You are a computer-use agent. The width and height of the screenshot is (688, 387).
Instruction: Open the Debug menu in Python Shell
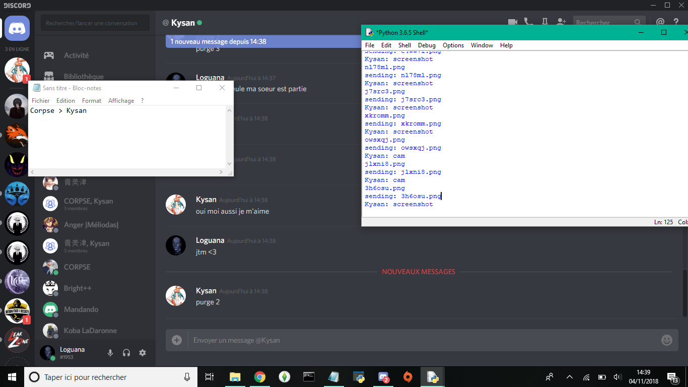point(427,45)
